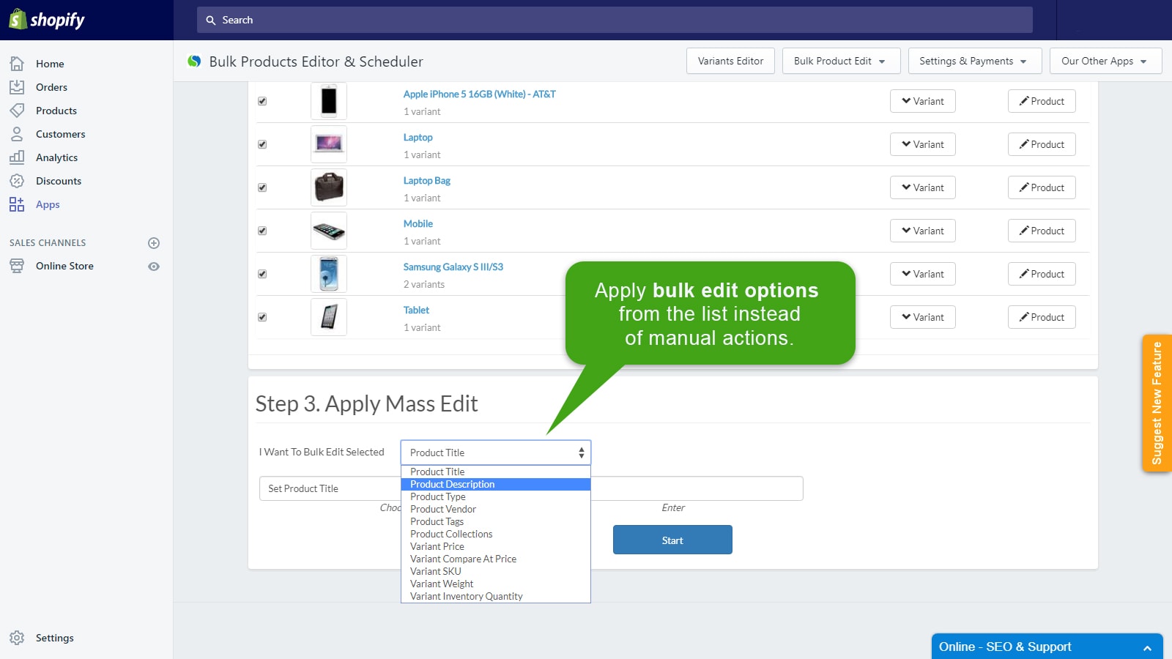Click the Start button
Viewport: 1172px width, 659px height.
(672, 540)
